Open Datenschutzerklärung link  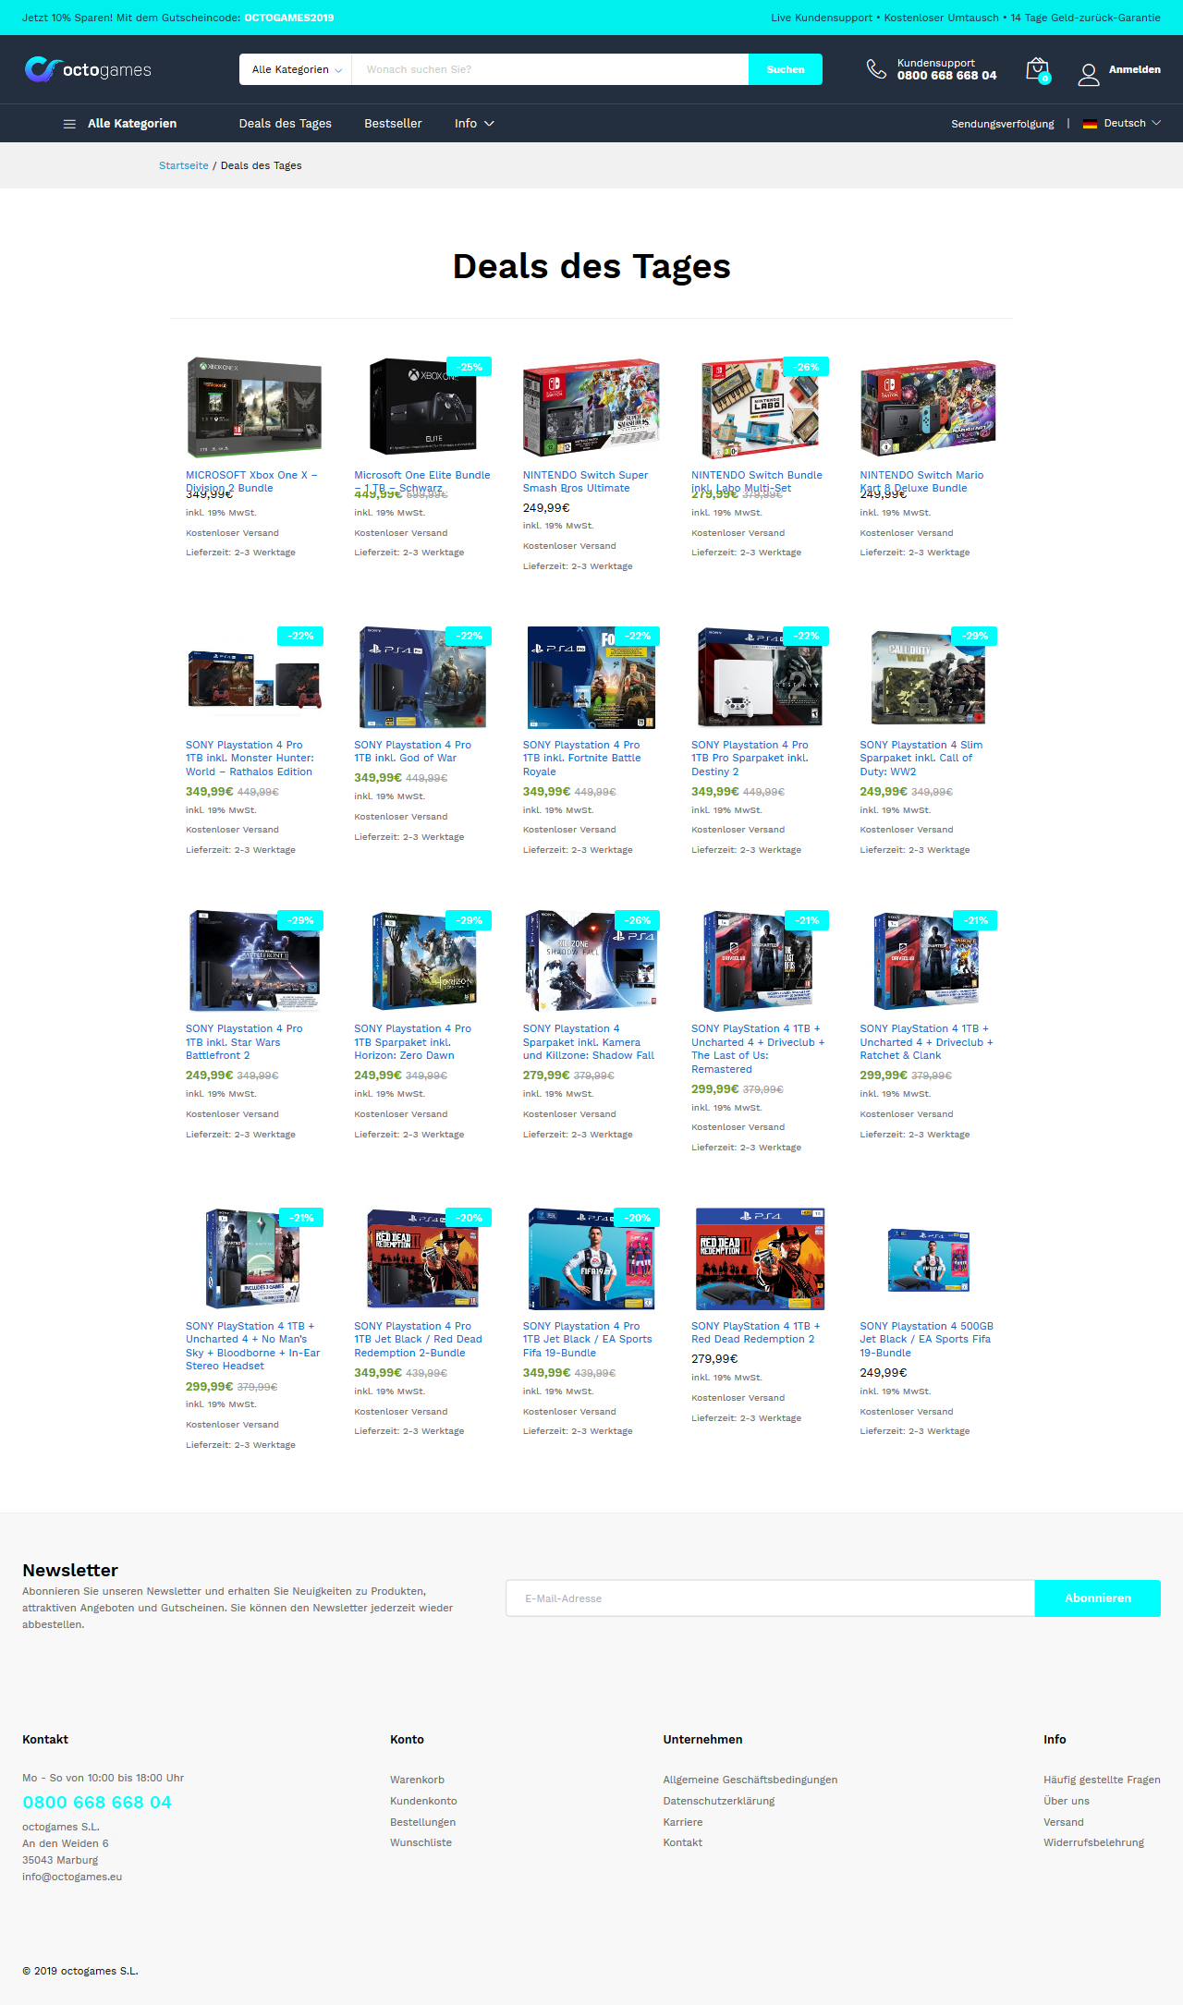pos(718,1801)
